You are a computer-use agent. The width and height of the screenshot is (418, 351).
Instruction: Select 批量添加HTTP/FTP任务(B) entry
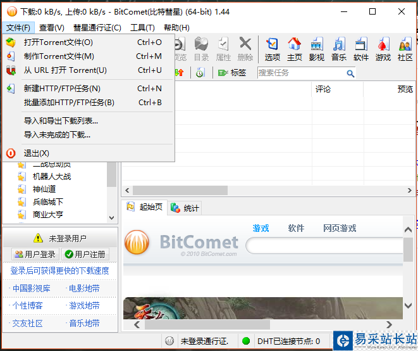point(89,102)
